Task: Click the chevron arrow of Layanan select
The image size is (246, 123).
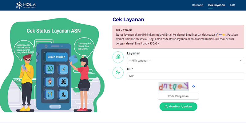Action: coord(240,61)
